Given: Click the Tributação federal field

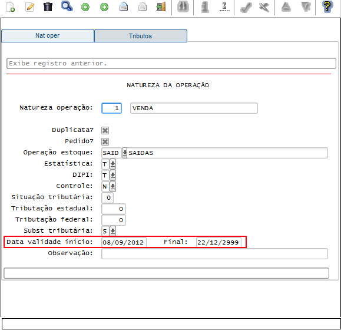Looking at the screenshot, I should click(114, 220).
